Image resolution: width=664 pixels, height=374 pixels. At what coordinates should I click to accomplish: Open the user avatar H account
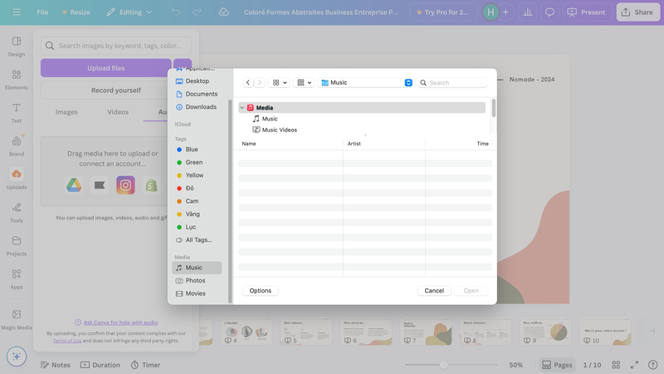(x=491, y=12)
